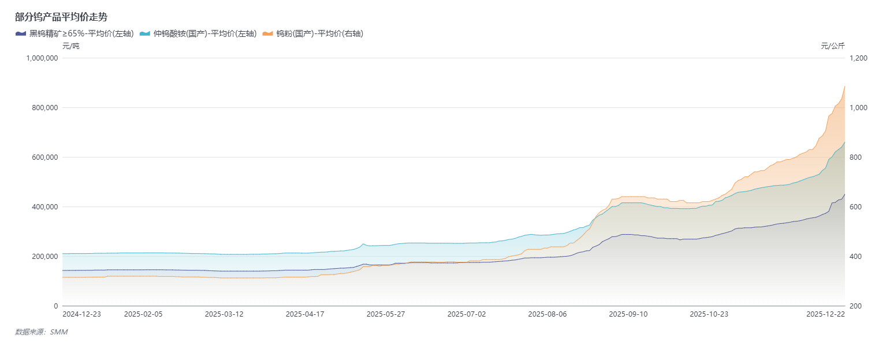Click the 600,000 left axis value
890x346 pixels.
[46, 157]
